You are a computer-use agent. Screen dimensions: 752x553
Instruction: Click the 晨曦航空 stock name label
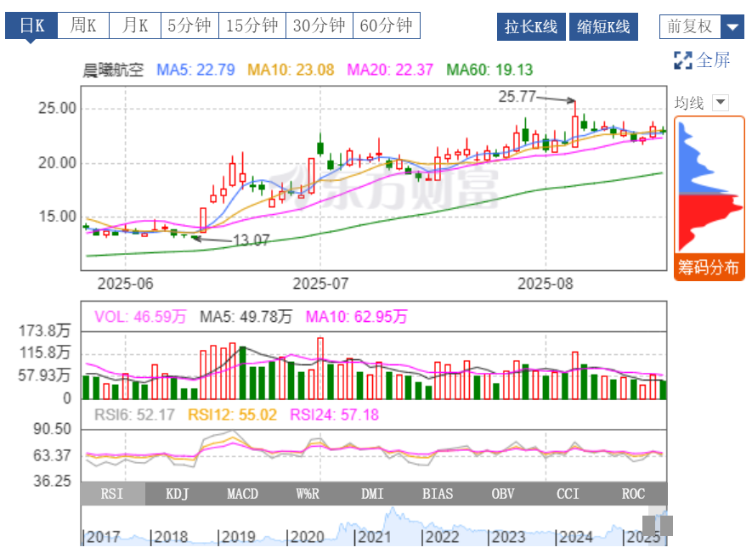coord(113,70)
